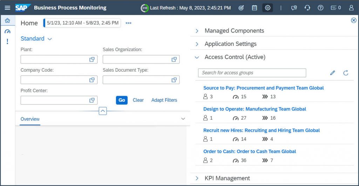Click users count 3 for Source to Pay
359x186 pixels.
click(208, 97)
